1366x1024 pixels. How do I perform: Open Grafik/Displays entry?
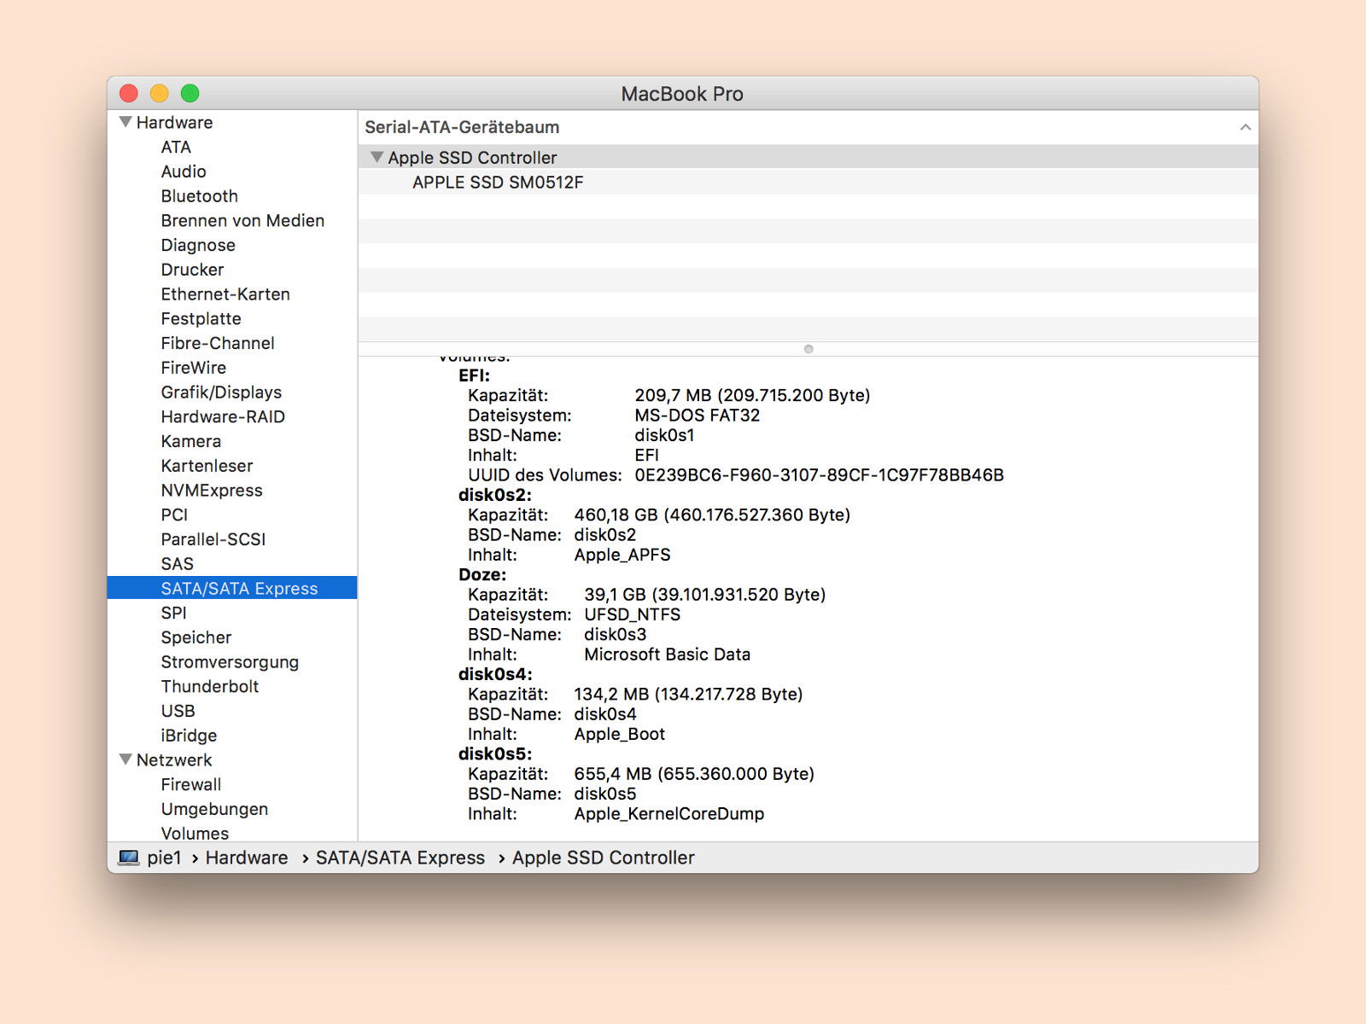pos(221,393)
